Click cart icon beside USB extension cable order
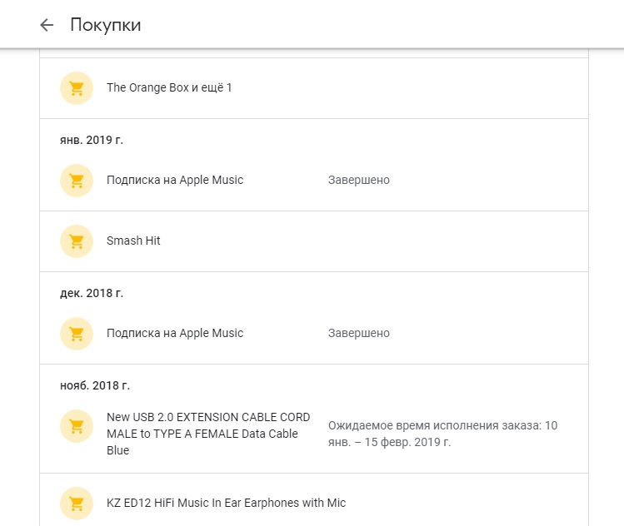The height and width of the screenshot is (526, 624). [x=77, y=426]
